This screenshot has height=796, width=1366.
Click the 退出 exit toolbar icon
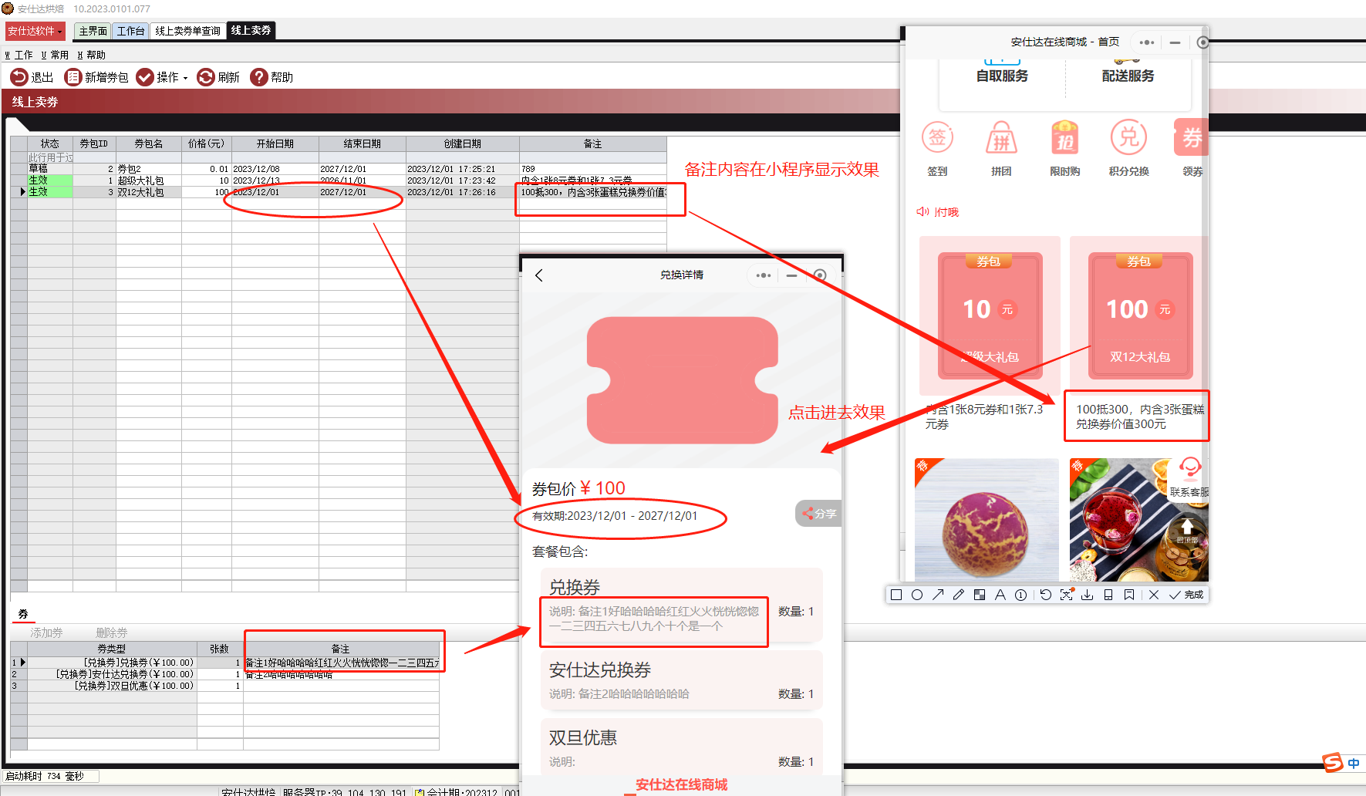(x=19, y=77)
